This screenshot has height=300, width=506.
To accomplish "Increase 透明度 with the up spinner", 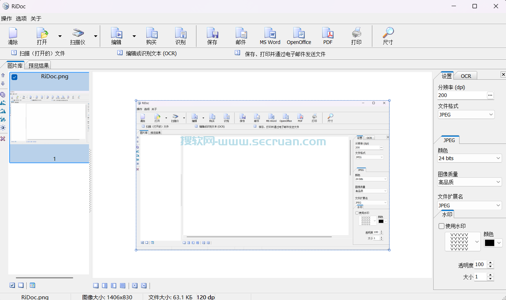I will (490, 262).
